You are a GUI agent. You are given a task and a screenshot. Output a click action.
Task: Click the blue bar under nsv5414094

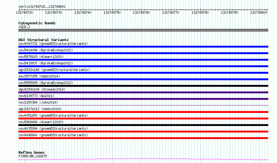click(143, 53)
